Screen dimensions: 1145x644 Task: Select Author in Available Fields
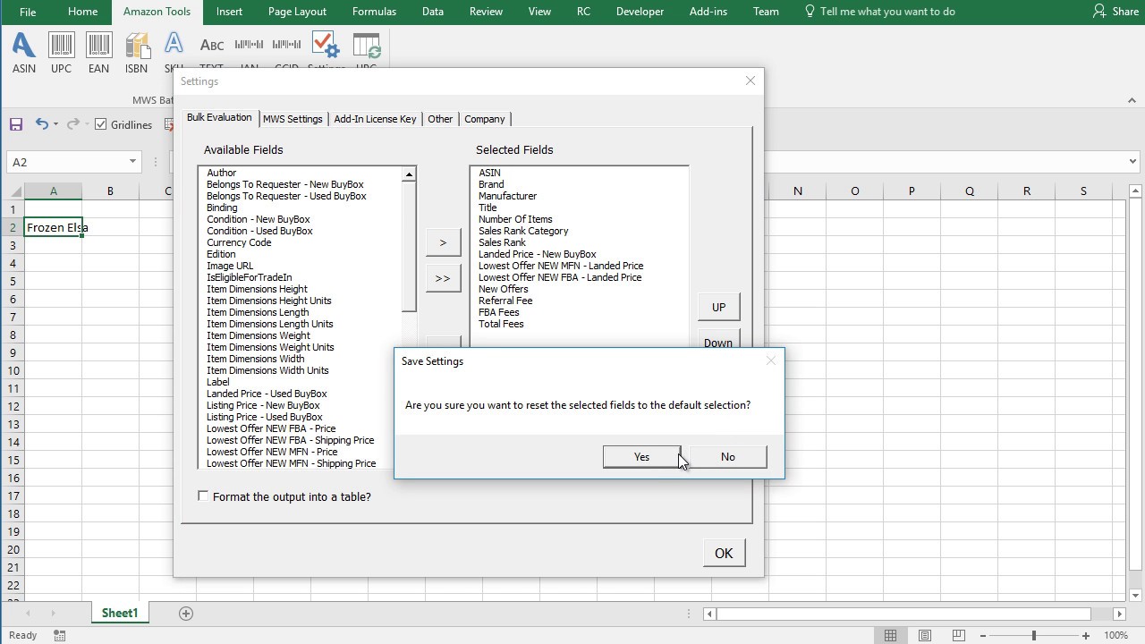[222, 173]
